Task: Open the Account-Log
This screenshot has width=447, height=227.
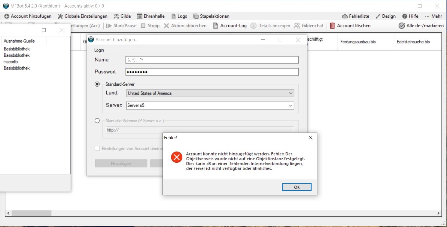Action: pos(230,26)
